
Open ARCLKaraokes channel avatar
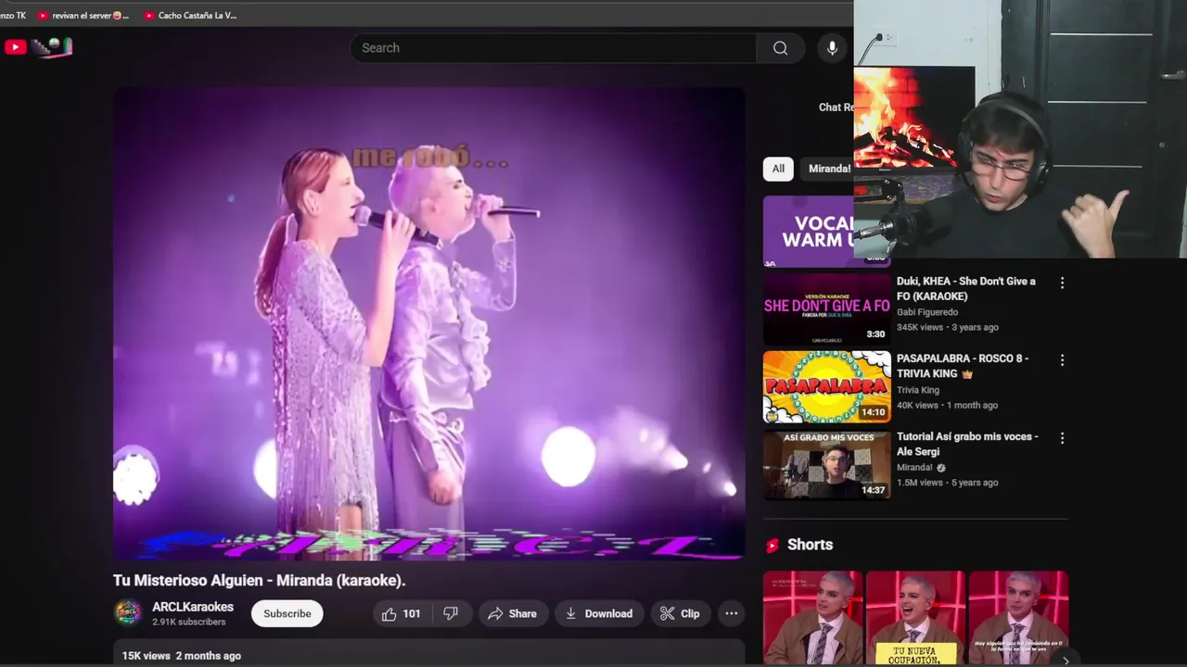point(128,613)
